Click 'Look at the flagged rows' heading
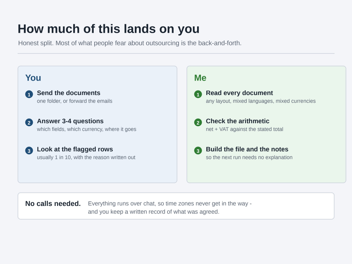 coord(75,149)
